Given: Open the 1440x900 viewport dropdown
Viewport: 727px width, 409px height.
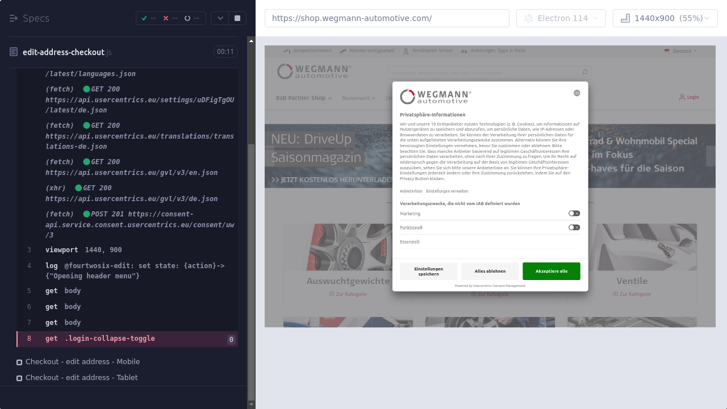Looking at the screenshot, I should (x=665, y=18).
